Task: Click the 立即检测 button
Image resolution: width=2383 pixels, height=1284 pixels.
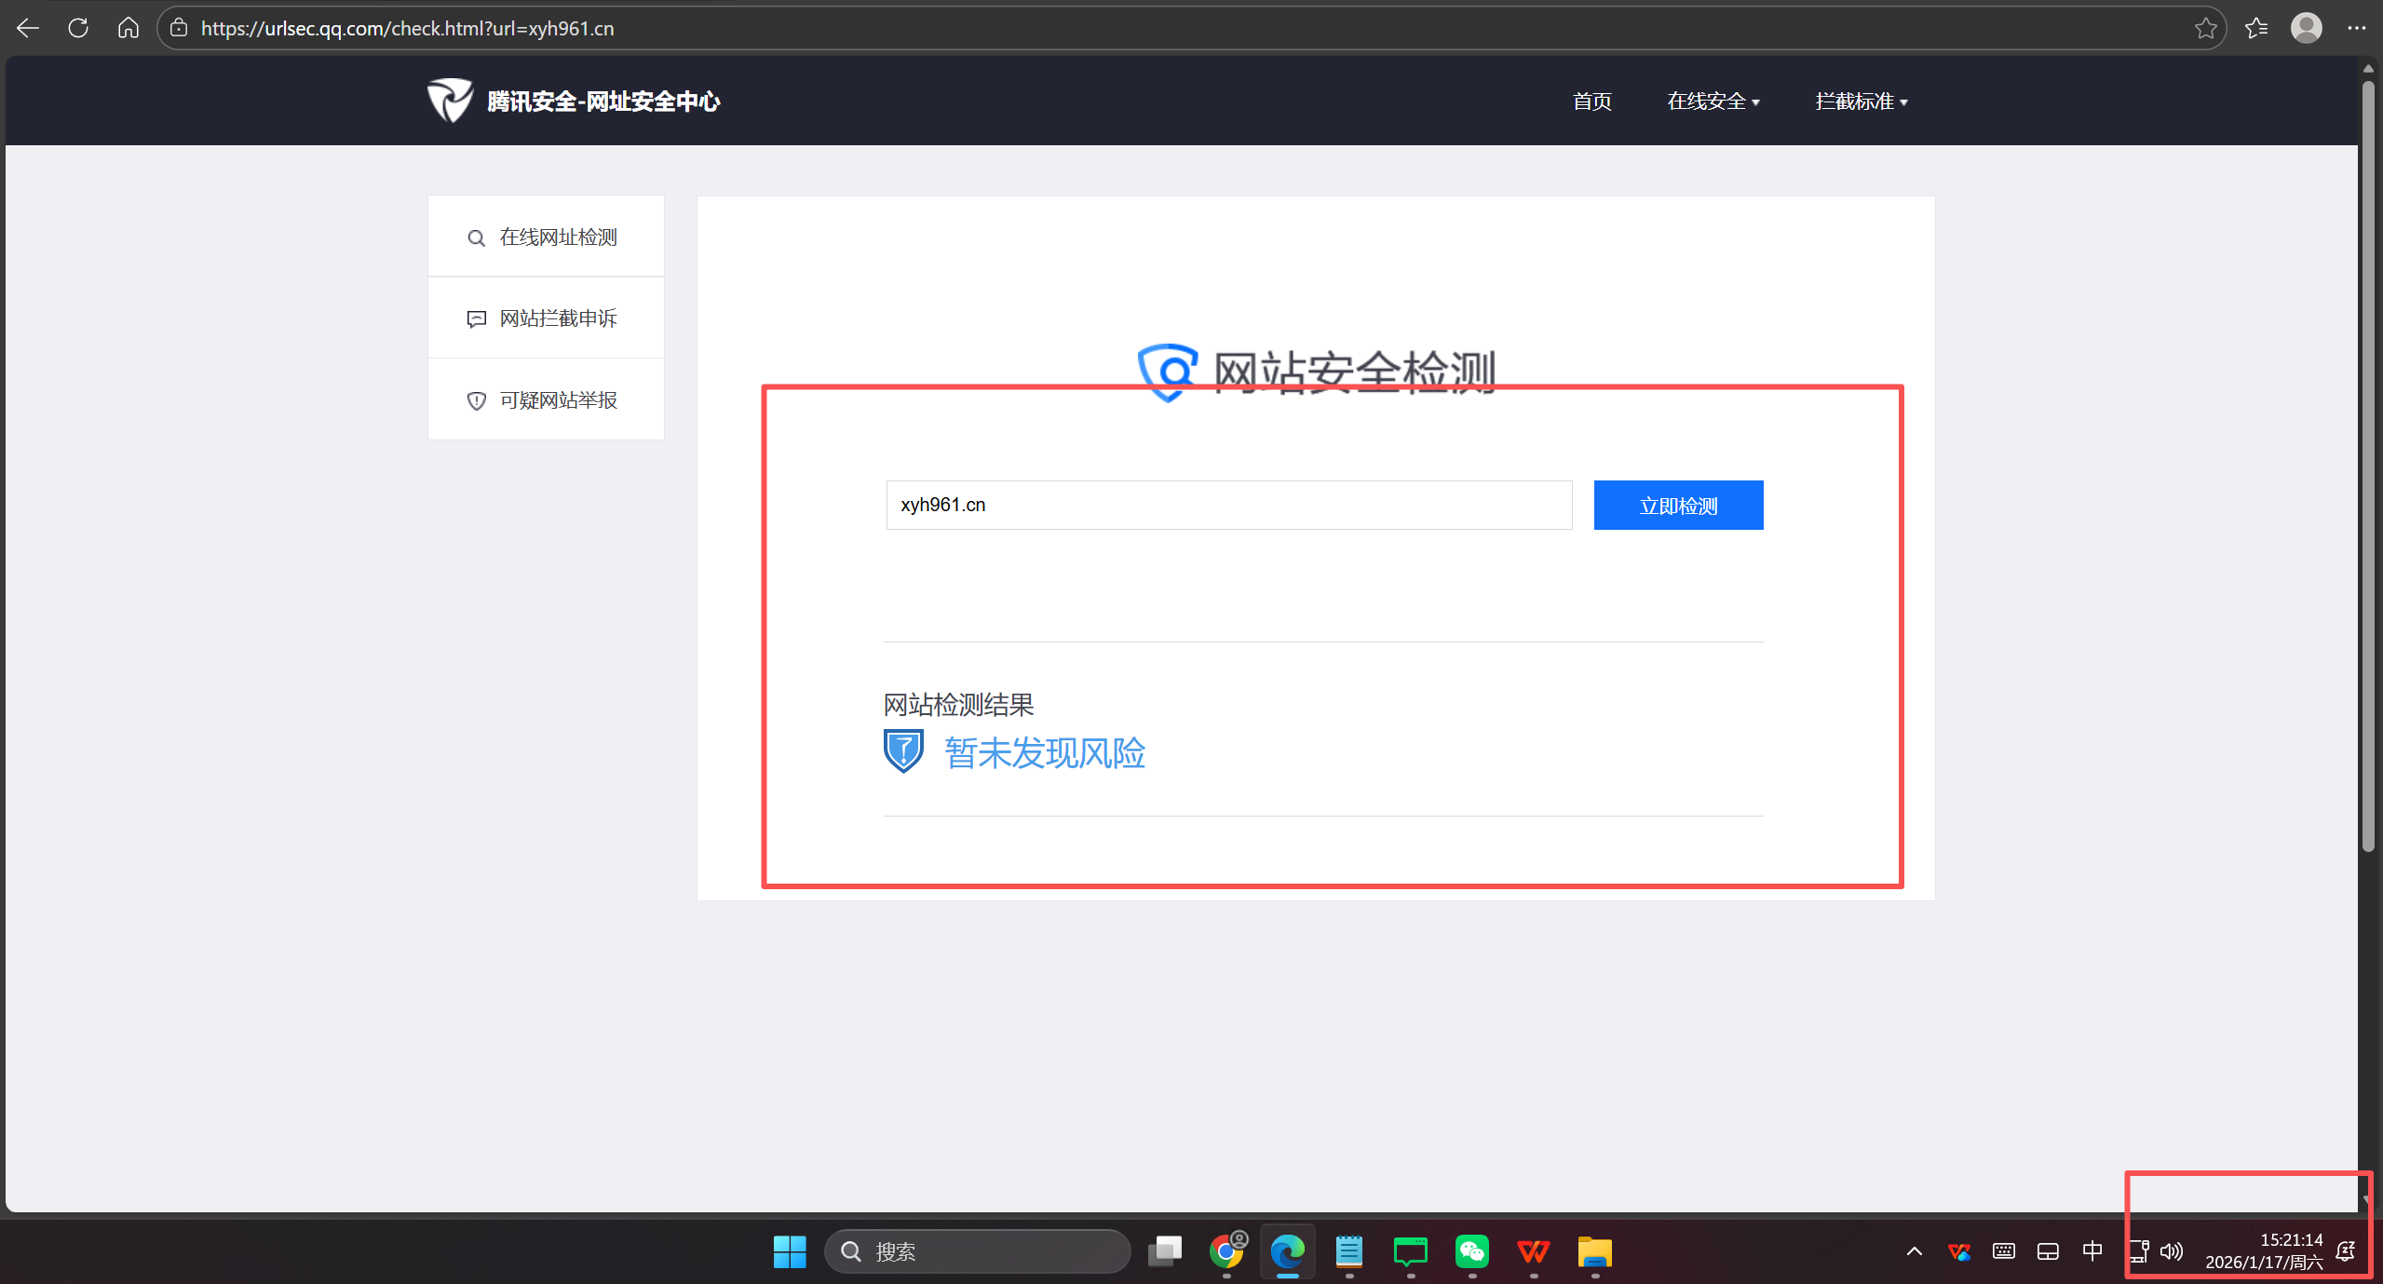Action: coord(1678,506)
